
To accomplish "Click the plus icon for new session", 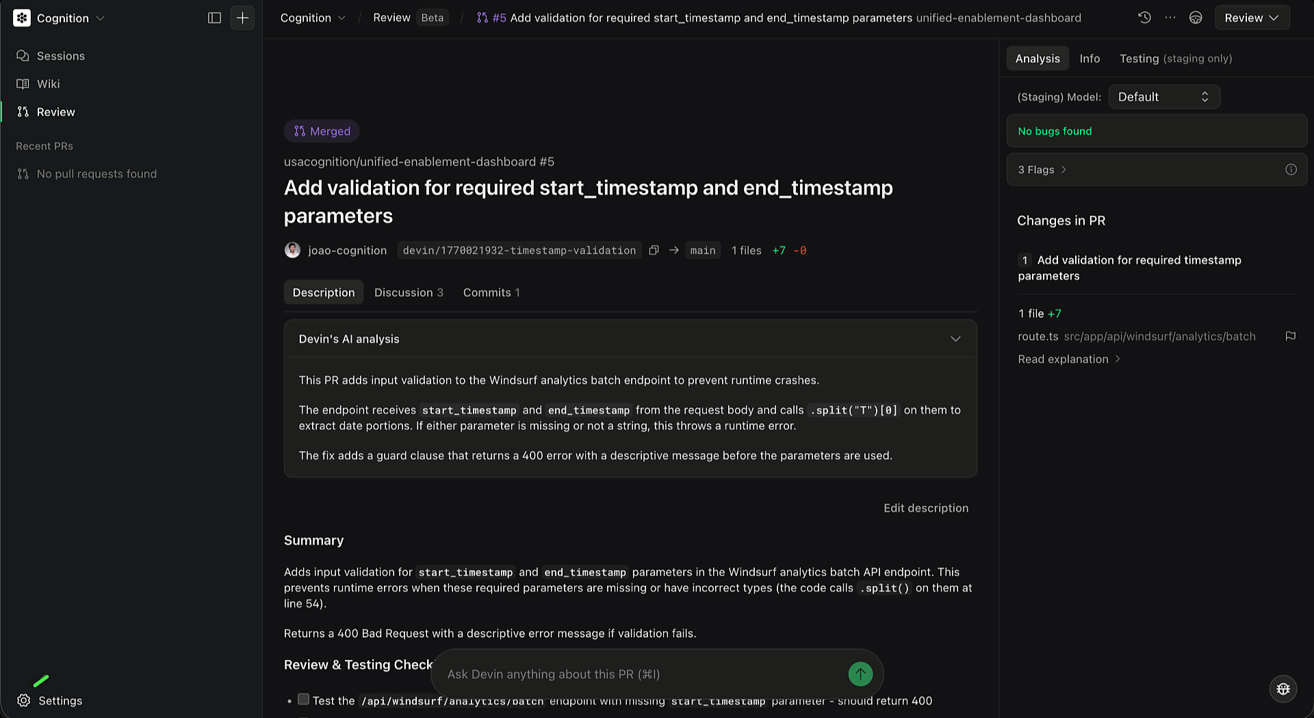I will click(242, 18).
